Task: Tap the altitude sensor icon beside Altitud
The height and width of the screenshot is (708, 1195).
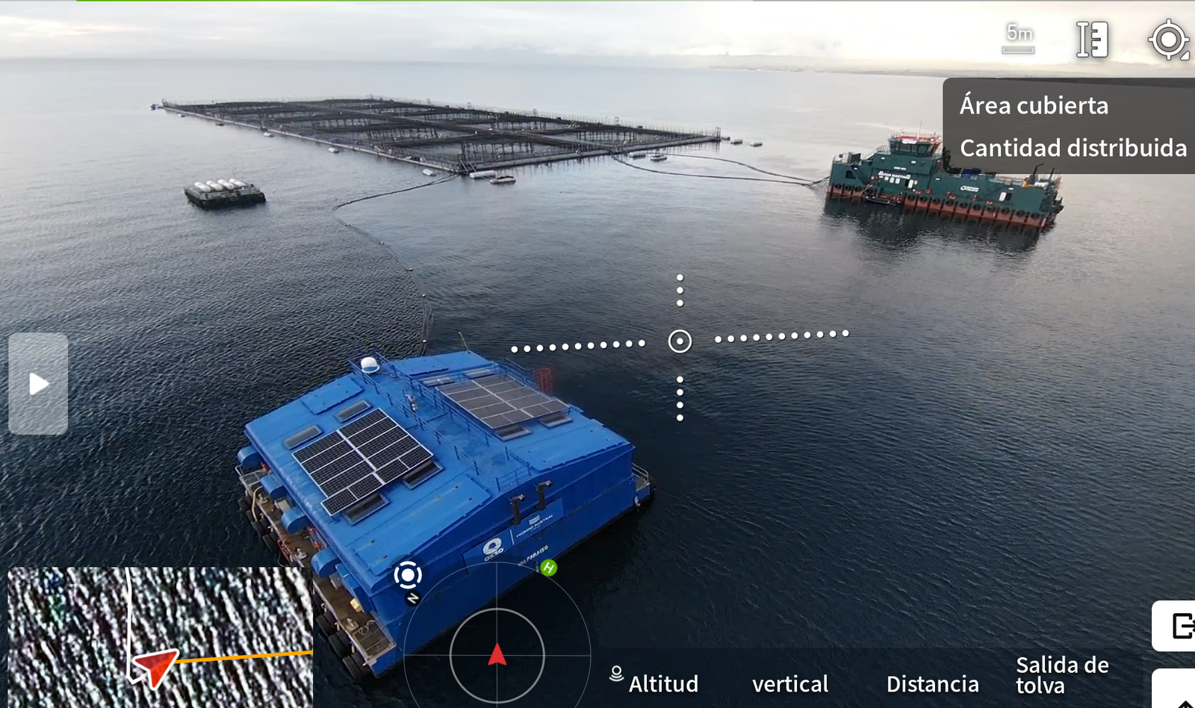Action: point(616,674)
